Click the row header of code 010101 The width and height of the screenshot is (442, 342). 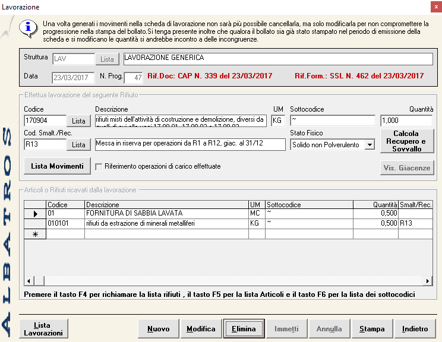click(x=35, y=224)
